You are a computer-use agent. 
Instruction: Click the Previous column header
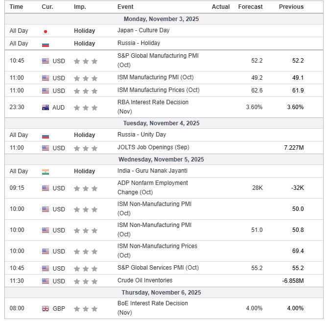(x=291, y=7)
